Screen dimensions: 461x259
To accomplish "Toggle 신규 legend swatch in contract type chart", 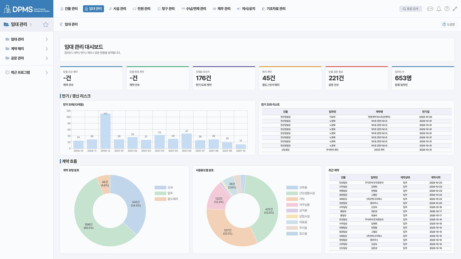I will tap(160, 187).
